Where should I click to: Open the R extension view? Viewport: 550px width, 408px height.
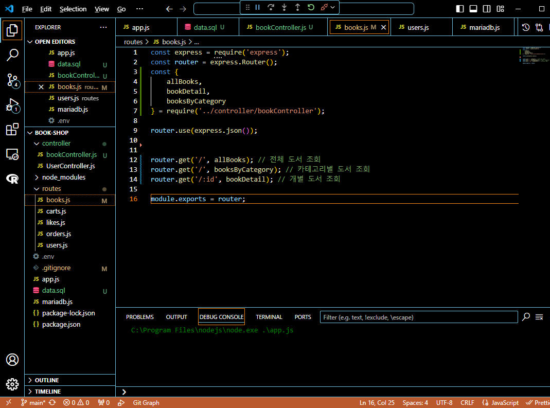coord(12,179)
